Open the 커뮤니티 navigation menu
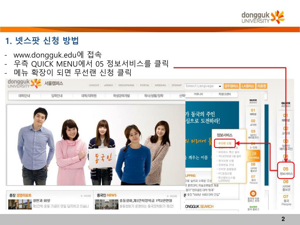Image resolution: width=300 pixels, height=225 pixels. coord(198,94)
